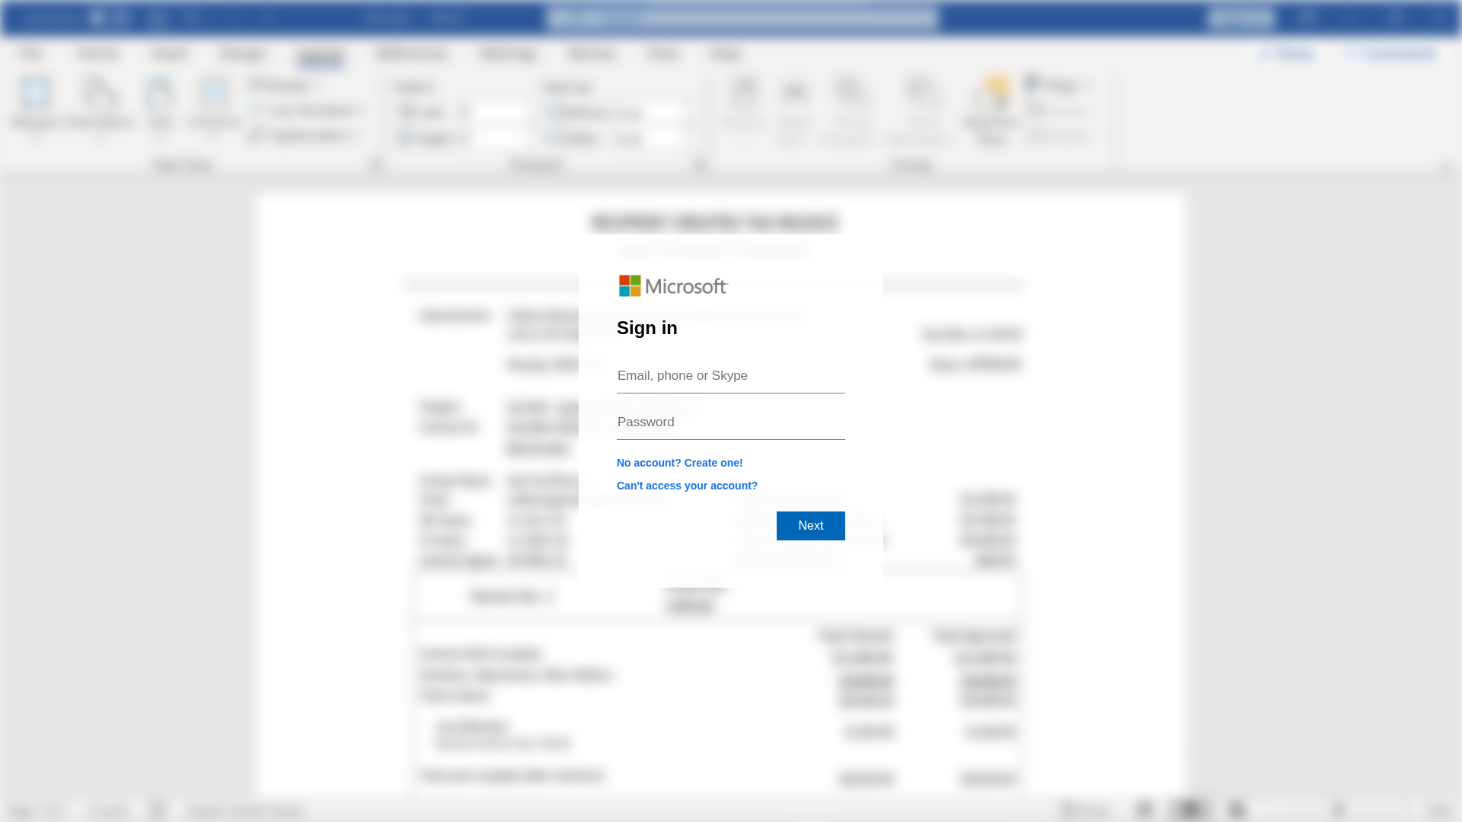Select Print Layout view in status bar
The width and height of the screenshot is (1462, 822).
[x=1189, y=810]
